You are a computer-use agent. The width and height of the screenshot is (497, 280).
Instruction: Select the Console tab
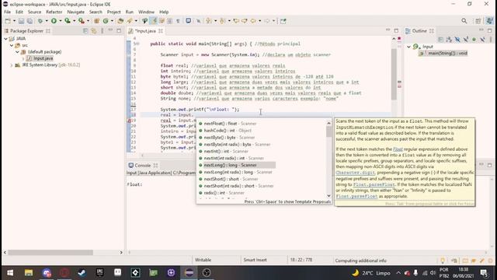tap(143, 166)
